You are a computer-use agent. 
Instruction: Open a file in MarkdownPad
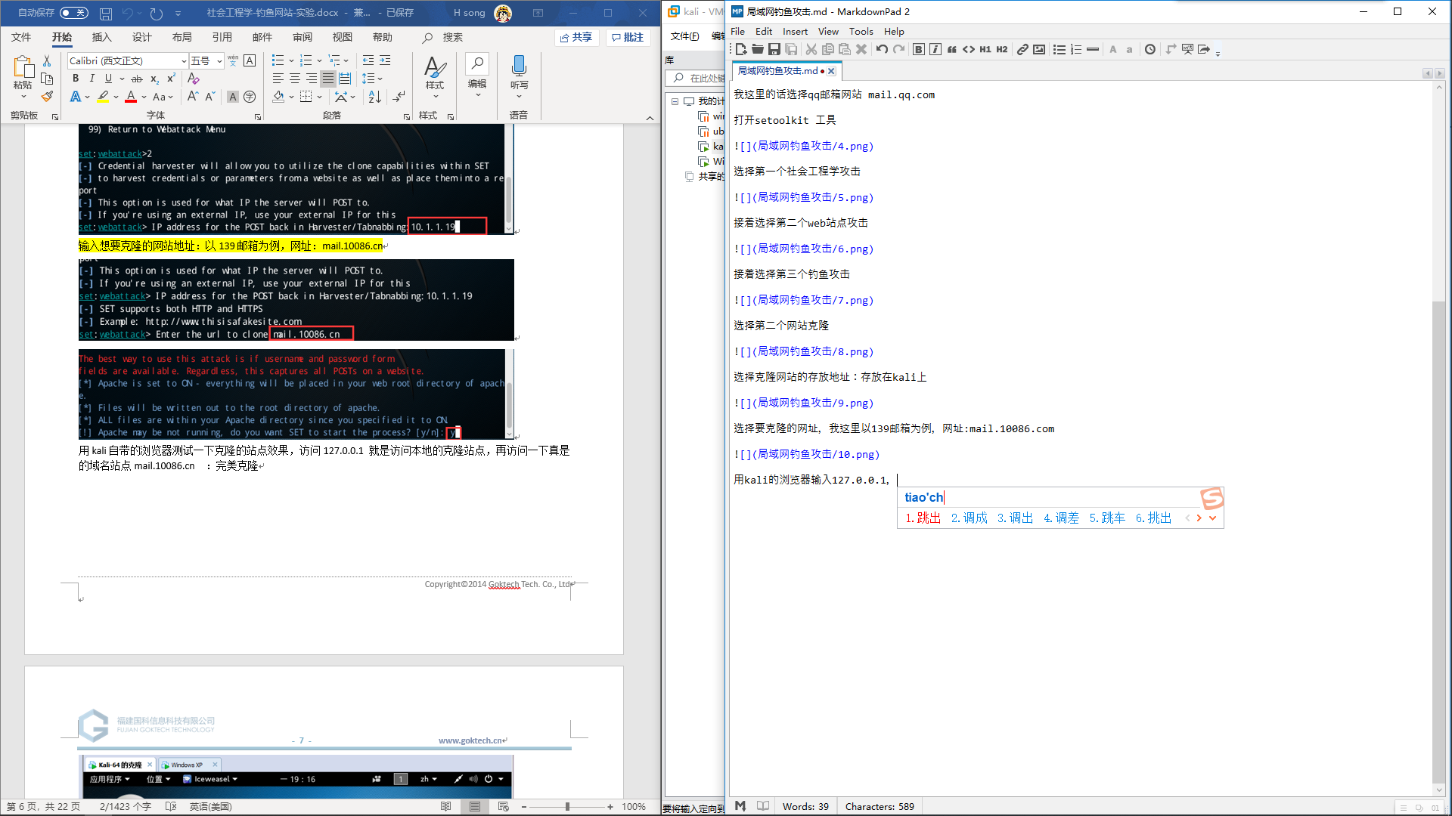tap(758, 49)
